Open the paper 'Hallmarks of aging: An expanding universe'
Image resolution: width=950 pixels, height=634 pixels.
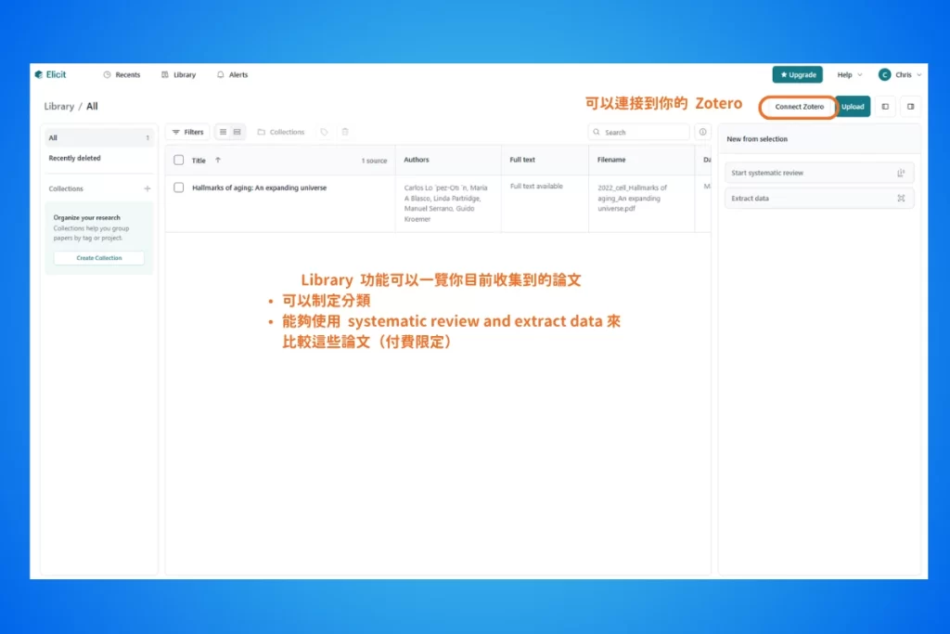[x=260, y=188]
